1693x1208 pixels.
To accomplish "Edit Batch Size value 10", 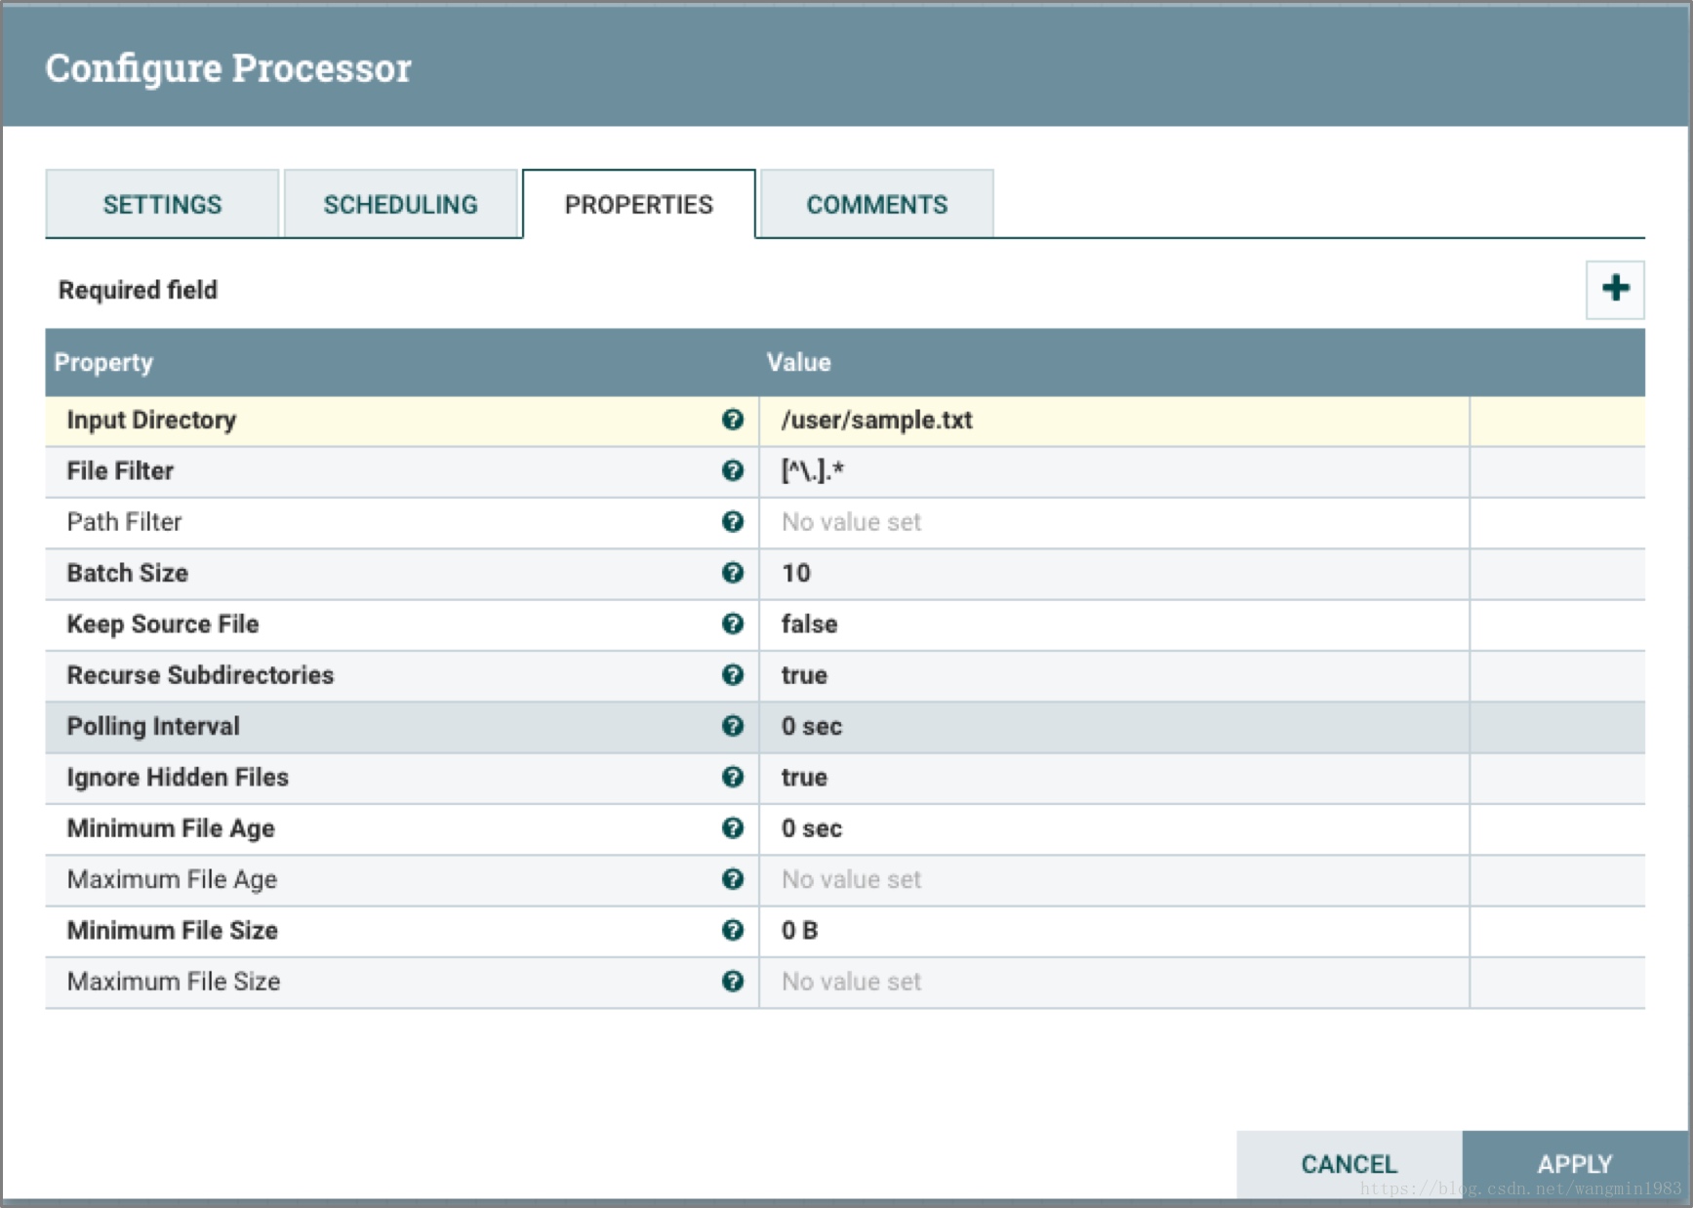I will pyautogui.click(x=1114, y=574).
